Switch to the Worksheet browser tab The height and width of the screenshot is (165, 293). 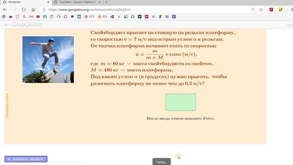click(26, 2)
